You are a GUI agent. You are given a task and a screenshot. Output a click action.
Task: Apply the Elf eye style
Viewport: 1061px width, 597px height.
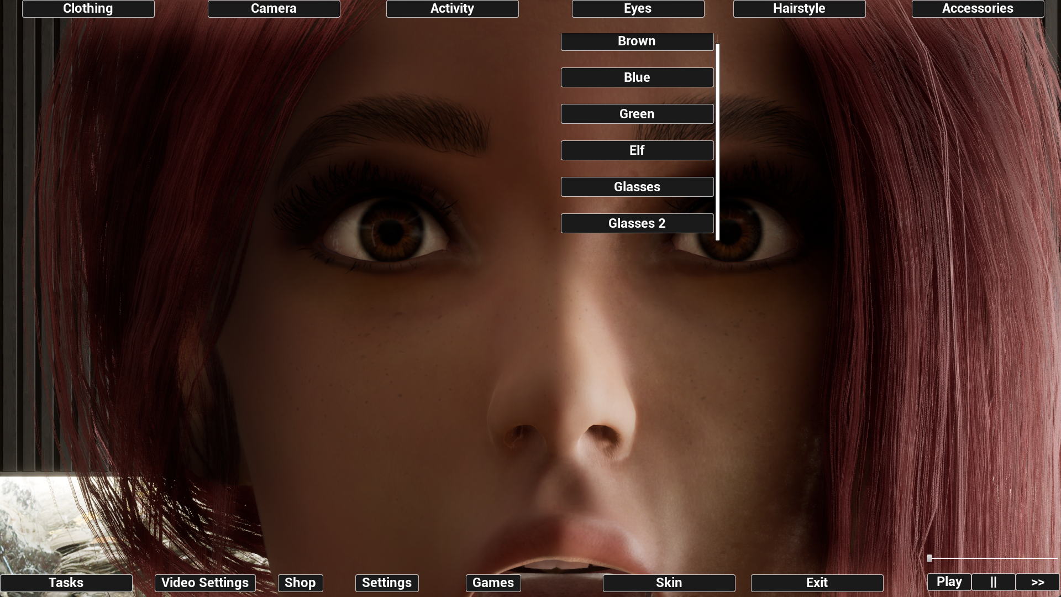coord(637,150)
